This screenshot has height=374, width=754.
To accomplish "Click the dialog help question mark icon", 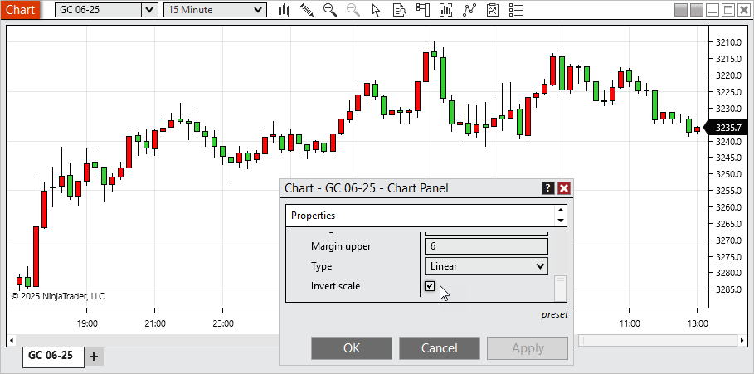I will [547, 188].
